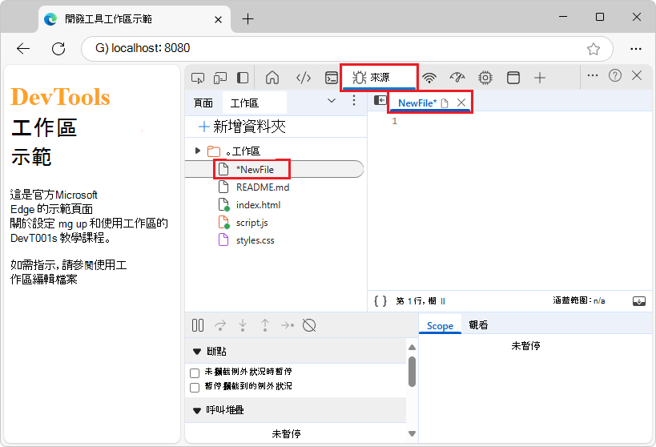Switch to the 頁面 tab
This screenshot has height=447, width=656.
click(x=203, y=103)
